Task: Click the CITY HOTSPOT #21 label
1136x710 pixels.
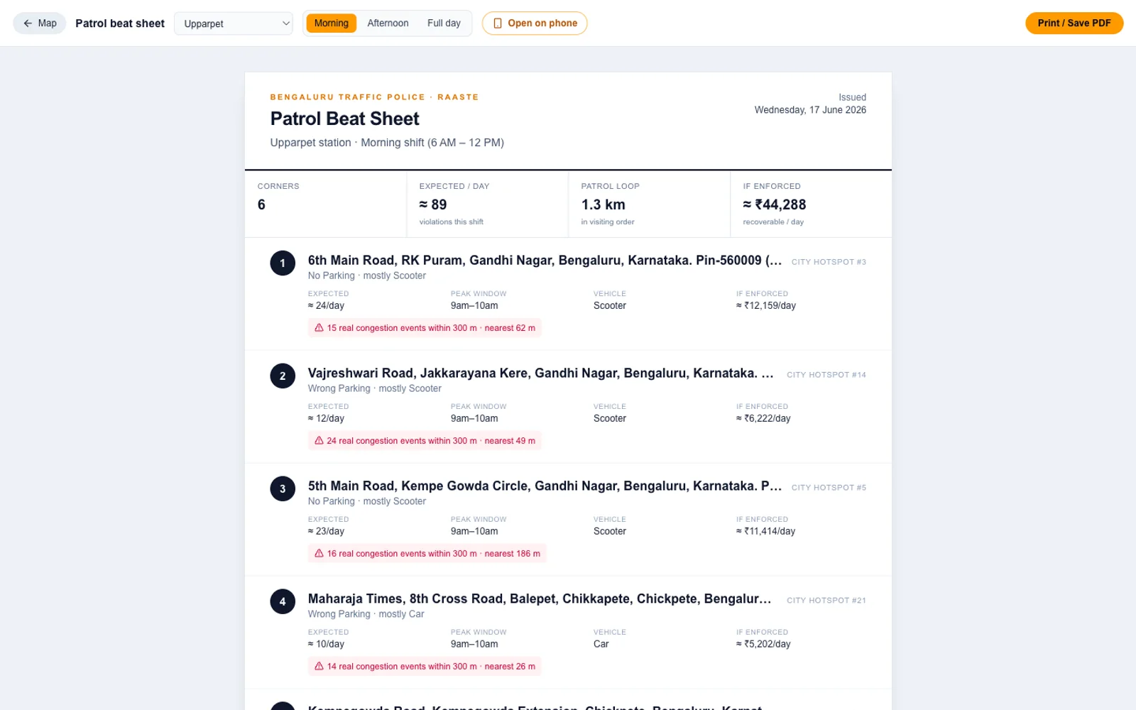Action: (x=826, y=601)
